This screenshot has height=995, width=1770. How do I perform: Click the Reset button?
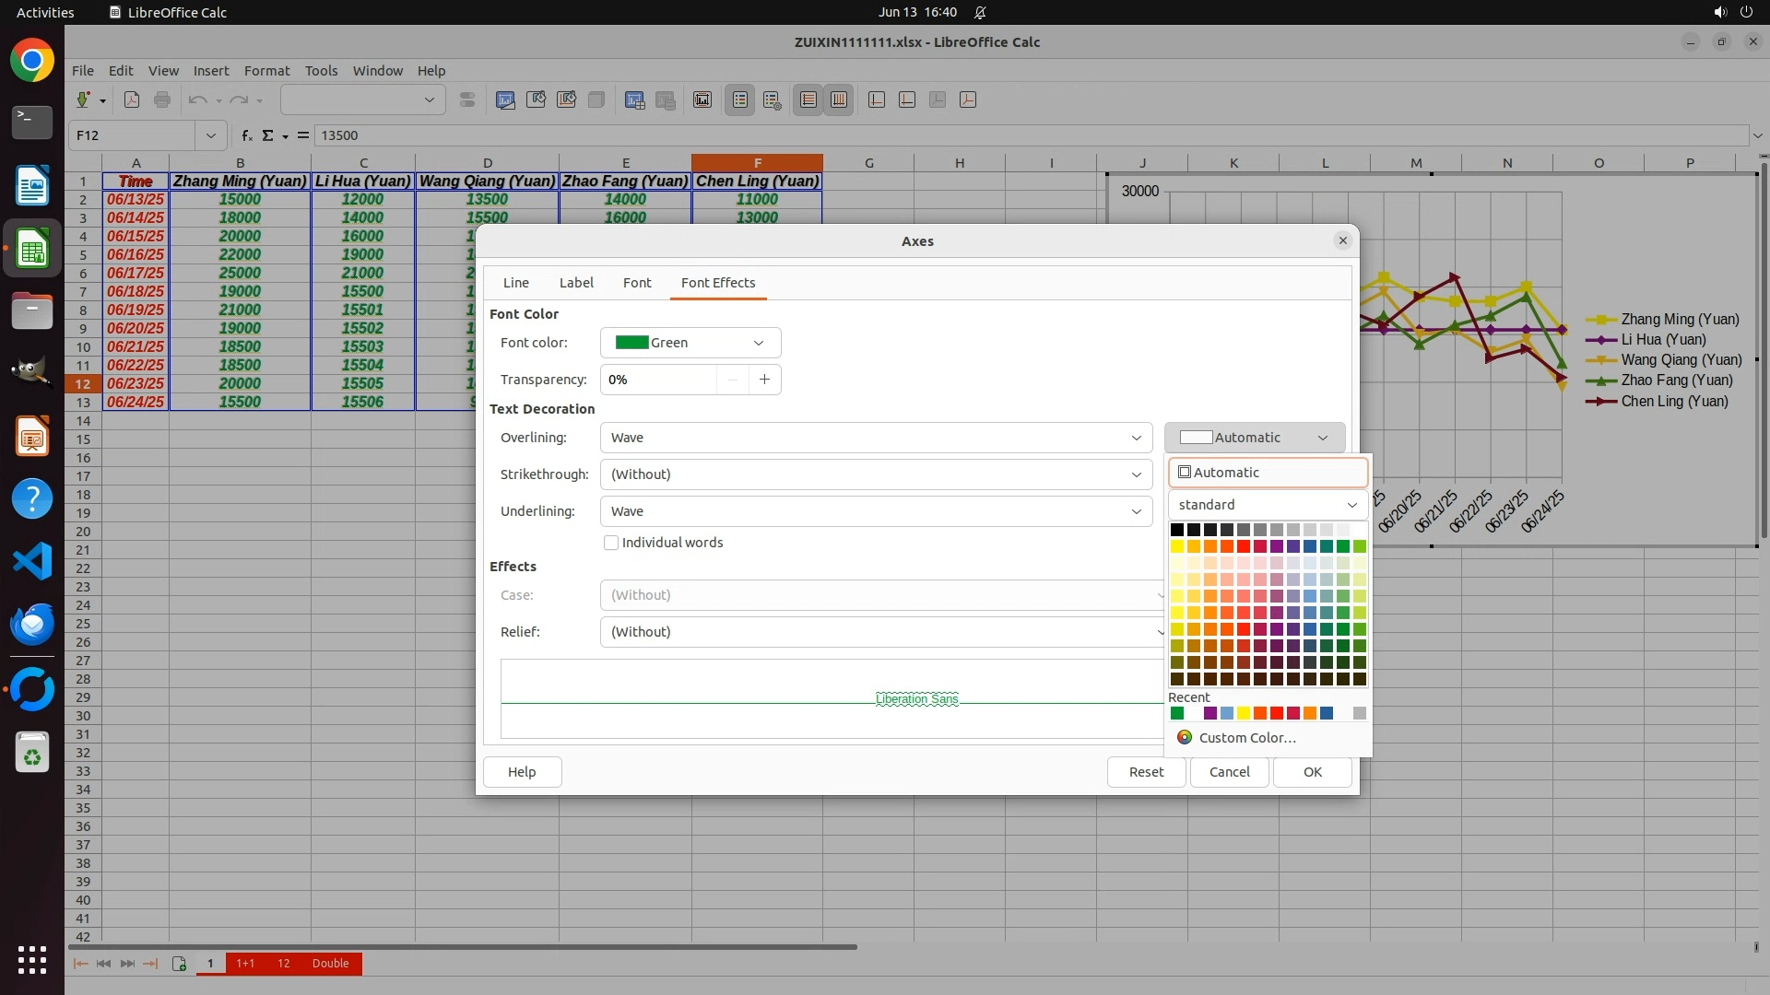tap(1146, 772)
